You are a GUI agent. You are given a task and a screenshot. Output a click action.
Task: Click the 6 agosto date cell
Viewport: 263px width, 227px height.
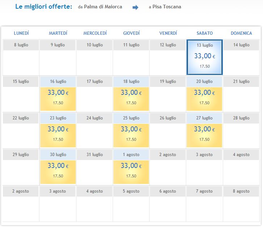click(168, 191)
